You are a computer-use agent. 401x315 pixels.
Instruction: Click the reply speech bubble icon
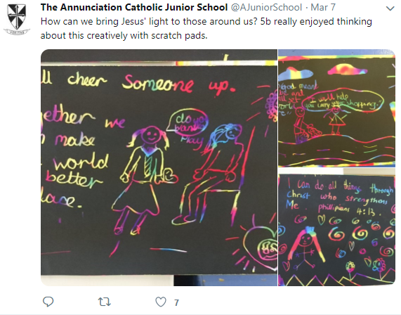pyautogui.click(x=48, y=302)
